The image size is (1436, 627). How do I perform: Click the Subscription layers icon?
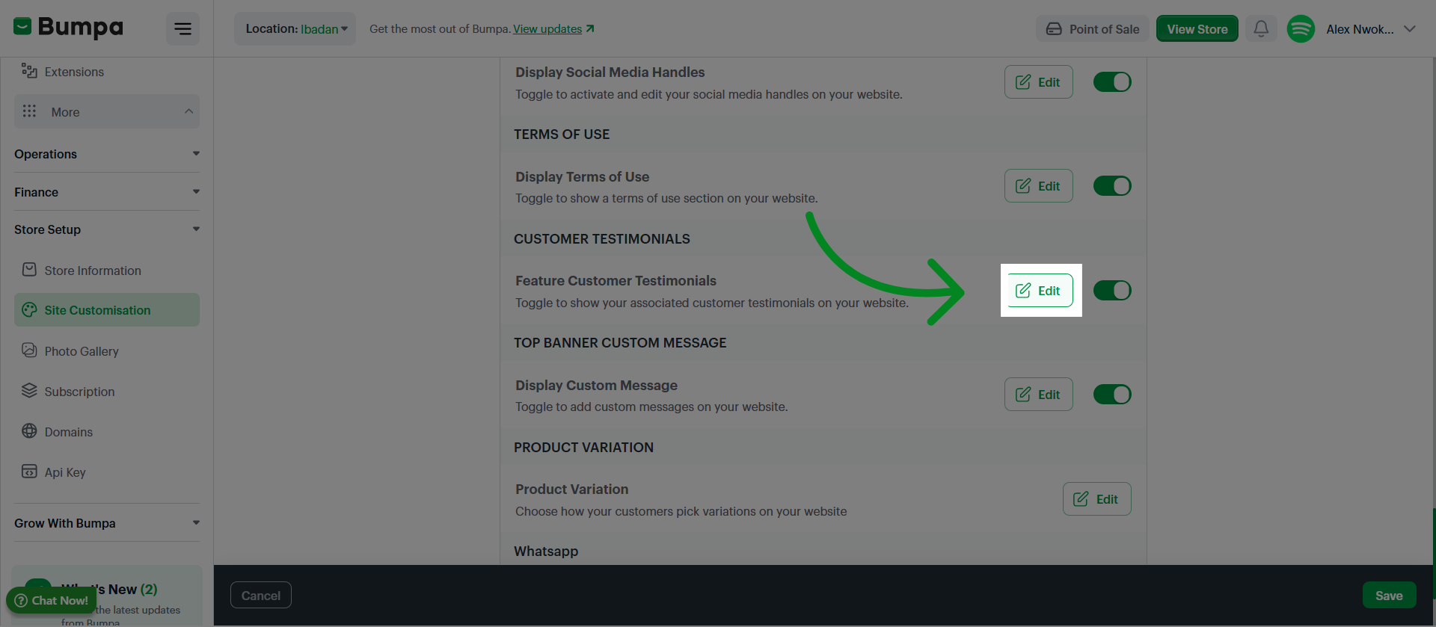29,391
